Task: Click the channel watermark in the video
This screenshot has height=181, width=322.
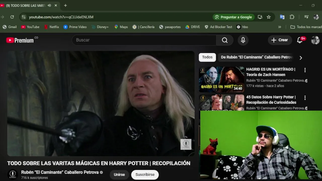Action: point(186,144)
